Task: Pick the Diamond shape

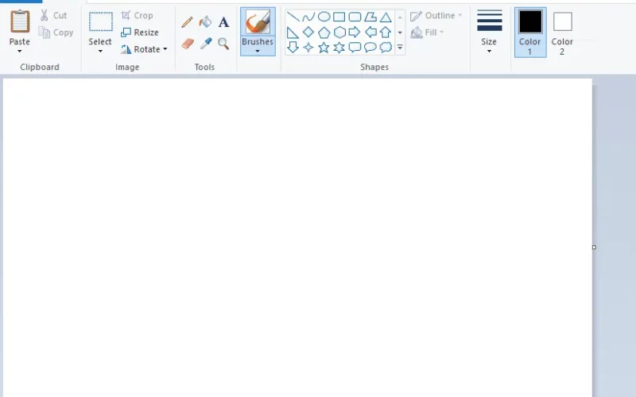Action: [308, 32]
